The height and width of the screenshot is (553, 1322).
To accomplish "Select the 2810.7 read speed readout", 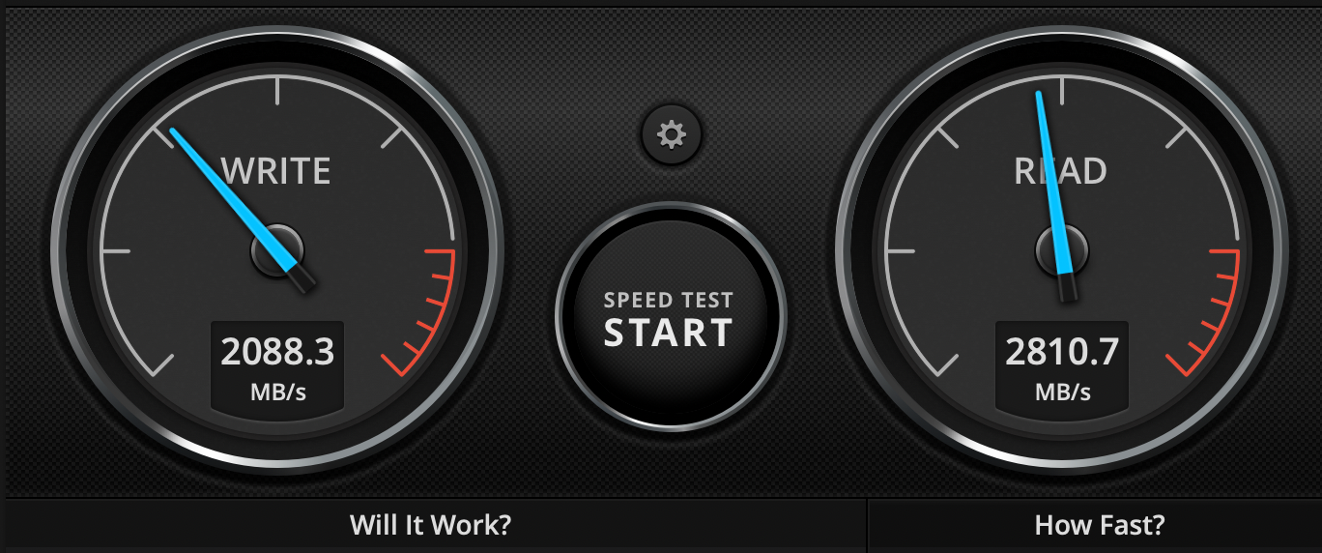I will pyautogui.click(x=1061, y=351).
